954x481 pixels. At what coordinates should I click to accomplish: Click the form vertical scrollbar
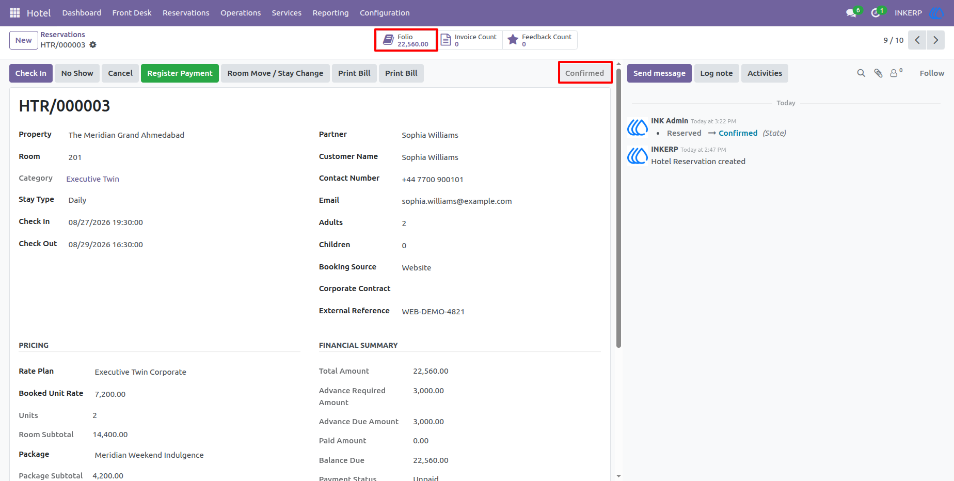(x=618, y=207)
